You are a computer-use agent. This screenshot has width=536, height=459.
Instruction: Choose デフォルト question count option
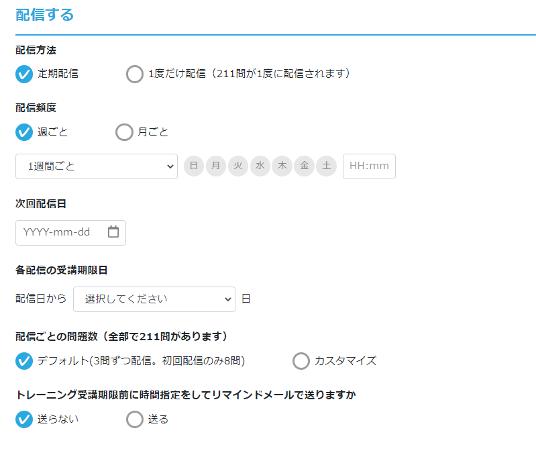(x=24, y=361)
